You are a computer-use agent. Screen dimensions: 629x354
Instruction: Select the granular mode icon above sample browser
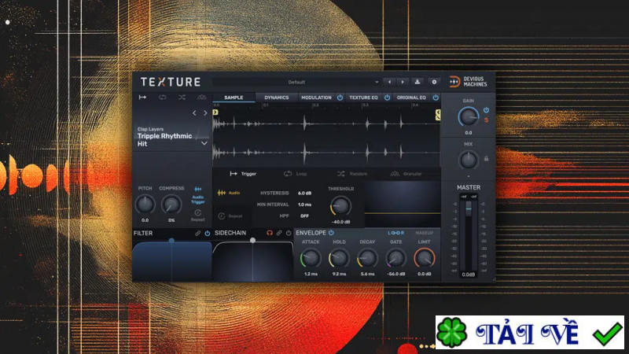coord(201,98)
